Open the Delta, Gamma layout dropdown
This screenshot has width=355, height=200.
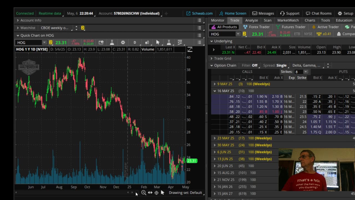pos(306,66)
